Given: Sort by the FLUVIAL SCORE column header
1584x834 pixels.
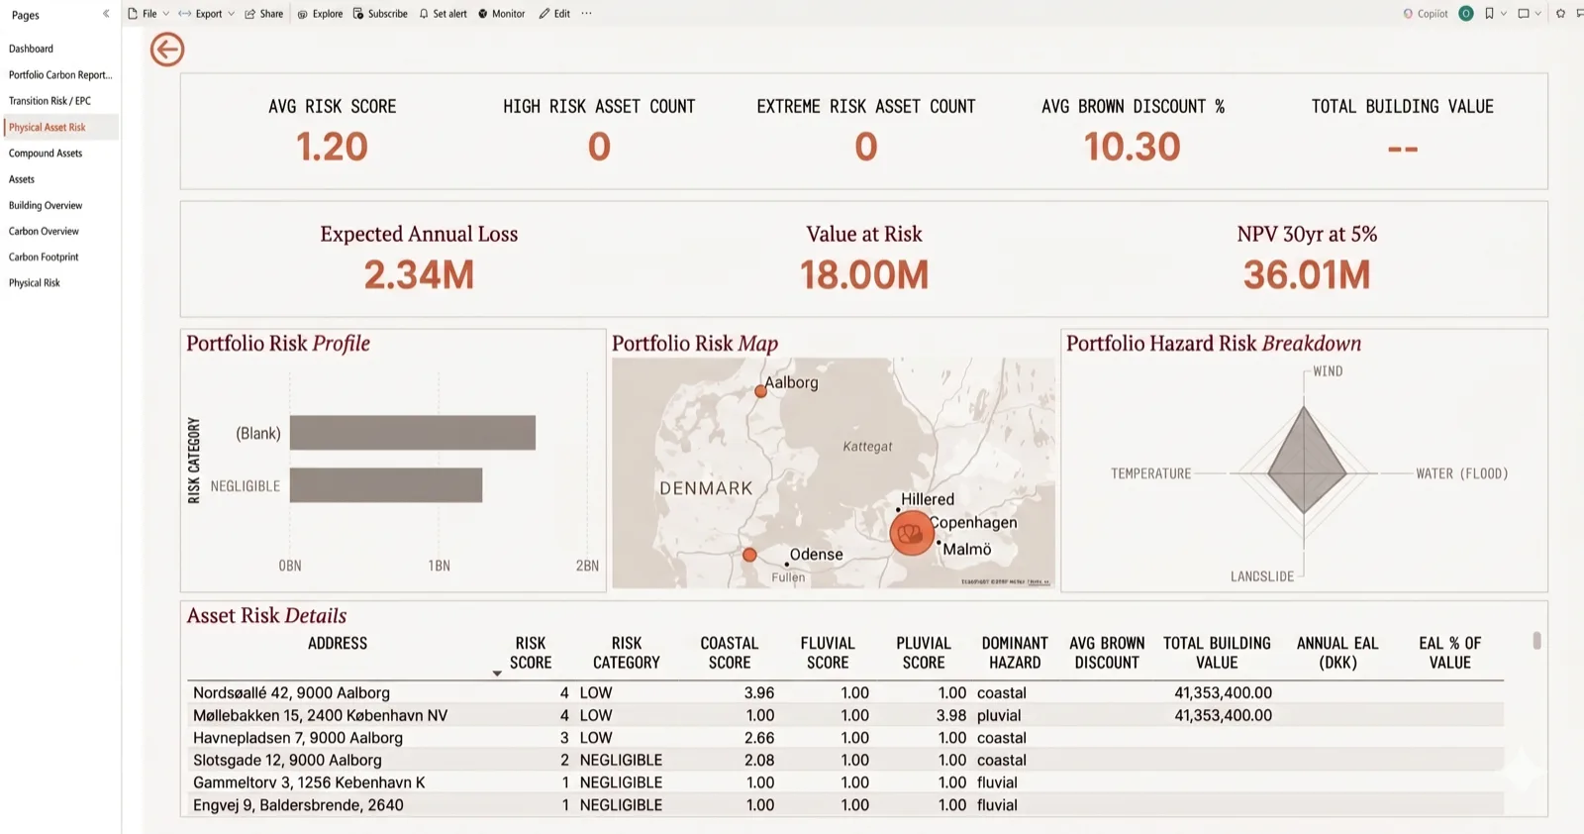Looking at the screenshot, I should click(828, 654).
